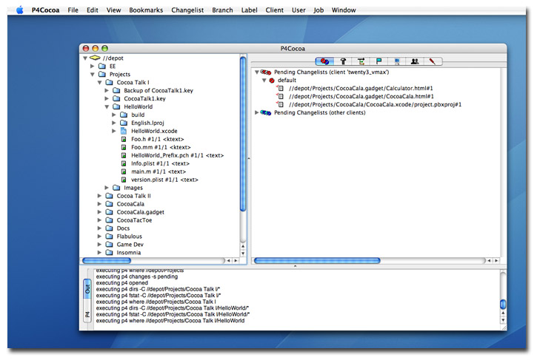Click the 'executing p4 opened' log line
This screenshot has height=360, width=537.
122,283
